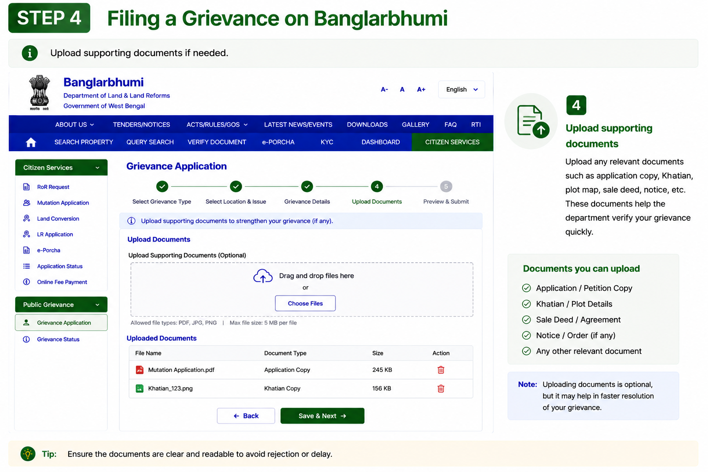Select Grievance Application in Public Grievance
Image resolution: width=708 pixels, height=472 pixels.
point(61,323)
